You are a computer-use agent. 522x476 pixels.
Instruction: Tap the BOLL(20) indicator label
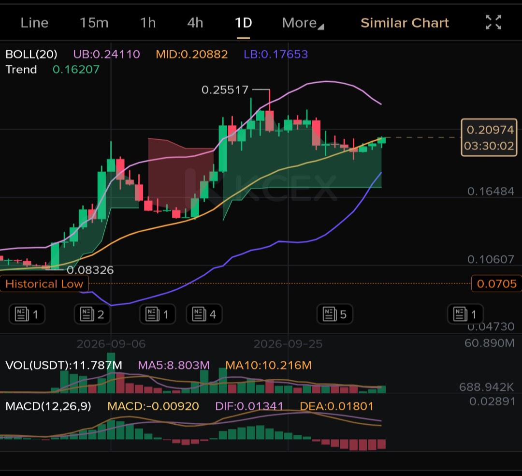[31, 54]
